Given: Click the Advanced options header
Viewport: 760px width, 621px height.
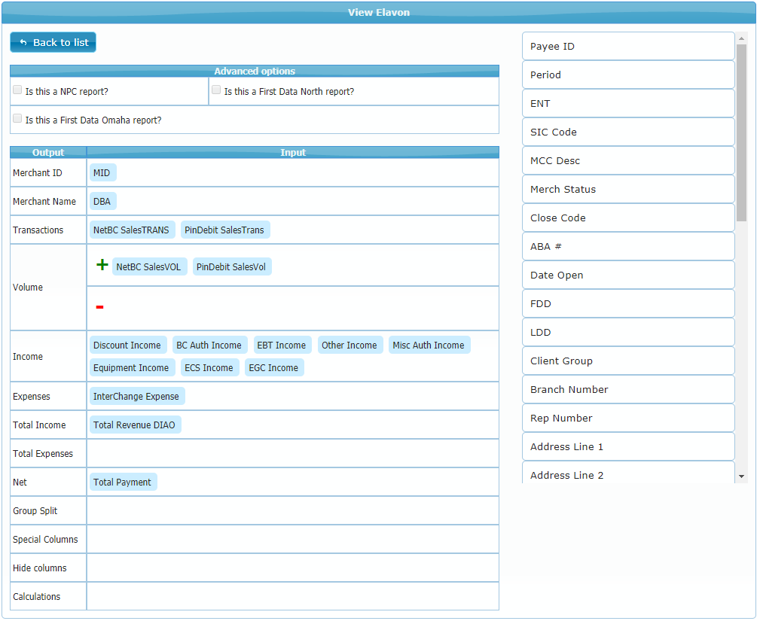Looking at the screenshot, I should (x=255, y=72).
